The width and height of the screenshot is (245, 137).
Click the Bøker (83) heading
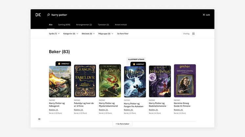tap(59, 52)
